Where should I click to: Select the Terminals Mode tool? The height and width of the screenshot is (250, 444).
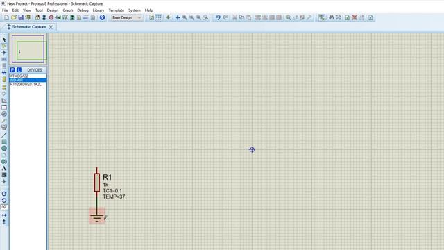point(4,87)
